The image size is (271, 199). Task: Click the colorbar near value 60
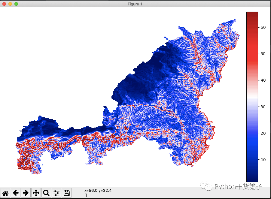(252, 27)
